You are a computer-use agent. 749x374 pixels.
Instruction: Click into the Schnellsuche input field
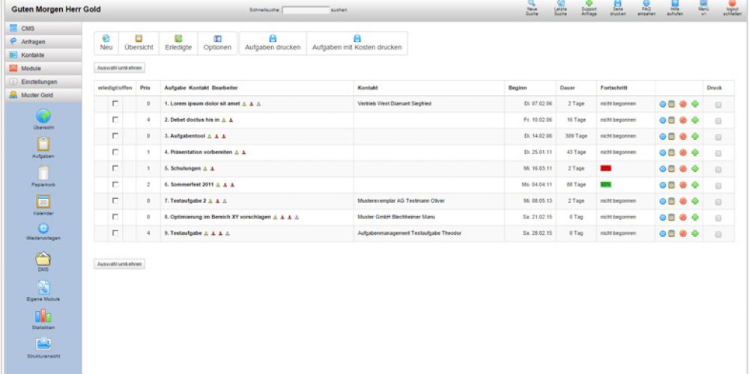[x=306, y=10]
